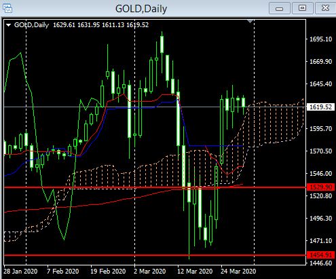Image resolution: width=336 pixels, height=279 pixels.
Task: Select the red 1454.91 horizontal line label
Action: coord(320,255)
